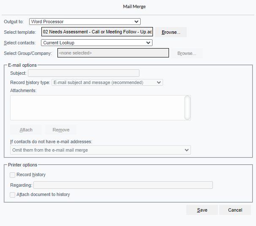
Task: Click the Select contacts label
Action: (19, 43)
